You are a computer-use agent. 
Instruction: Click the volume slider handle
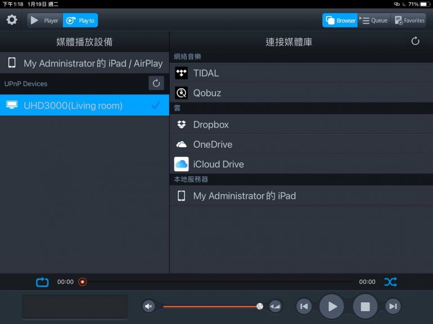[260, 306]
